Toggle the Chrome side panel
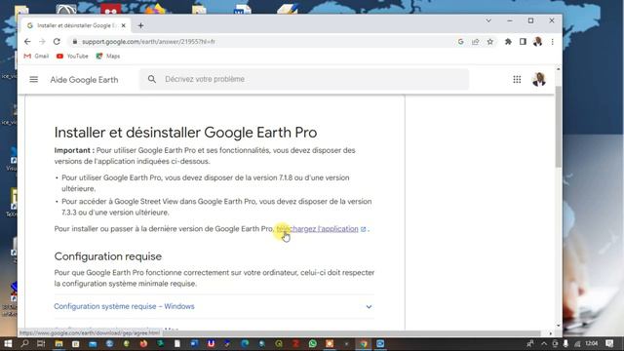 click(x=523, y=41)
